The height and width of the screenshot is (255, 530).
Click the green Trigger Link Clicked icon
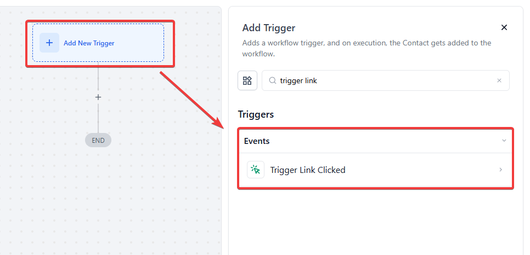pos(256,170)
